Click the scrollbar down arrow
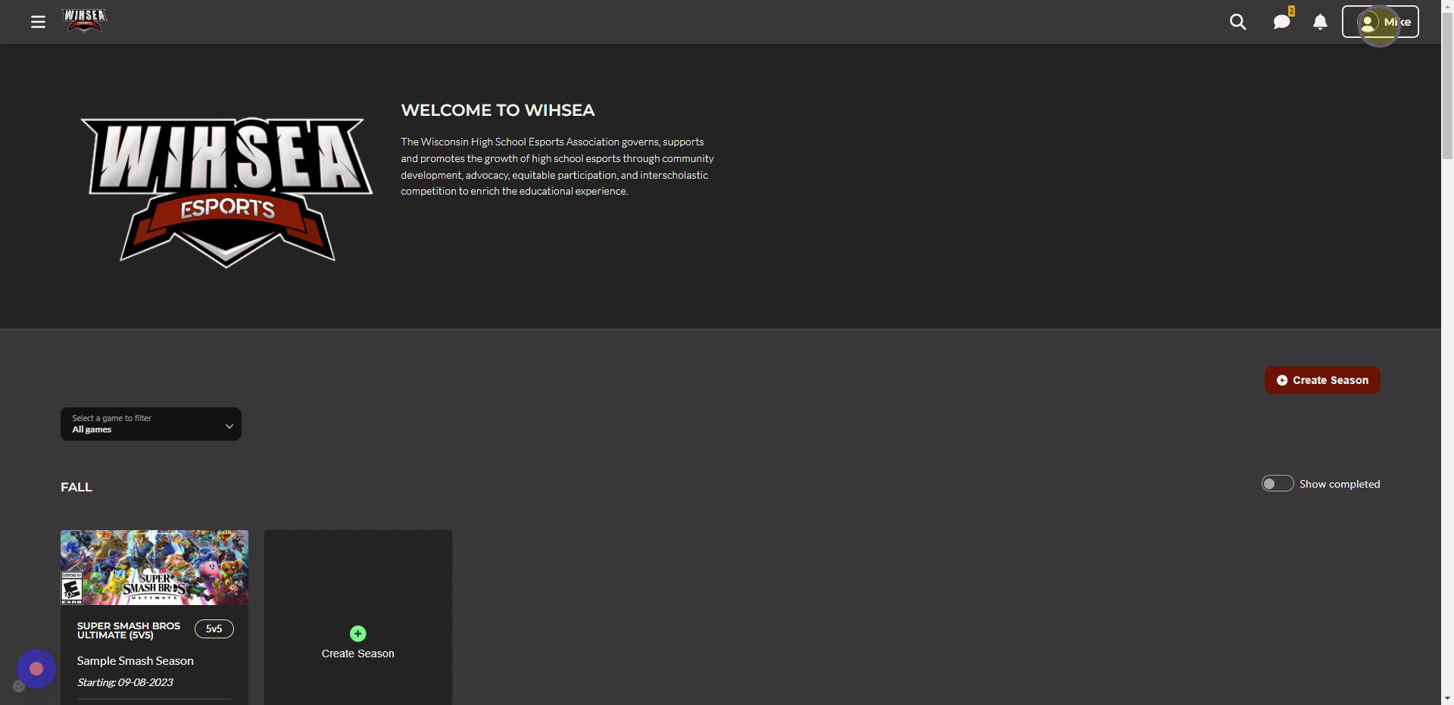This screenshot has width=1454, height=705. tap(1447, 698)
